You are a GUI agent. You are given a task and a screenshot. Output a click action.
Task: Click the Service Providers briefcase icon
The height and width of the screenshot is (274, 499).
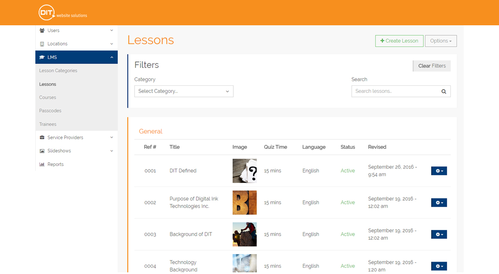[42, 138]
